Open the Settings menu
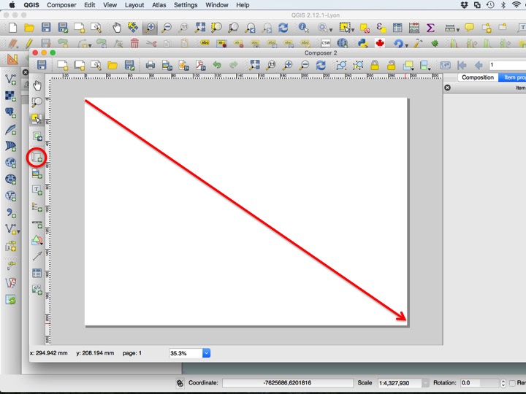Screen dimensions: 526x394 (186, 5)
